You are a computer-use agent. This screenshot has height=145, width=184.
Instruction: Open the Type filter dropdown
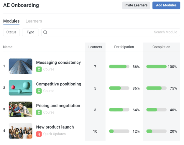(30, 32)
